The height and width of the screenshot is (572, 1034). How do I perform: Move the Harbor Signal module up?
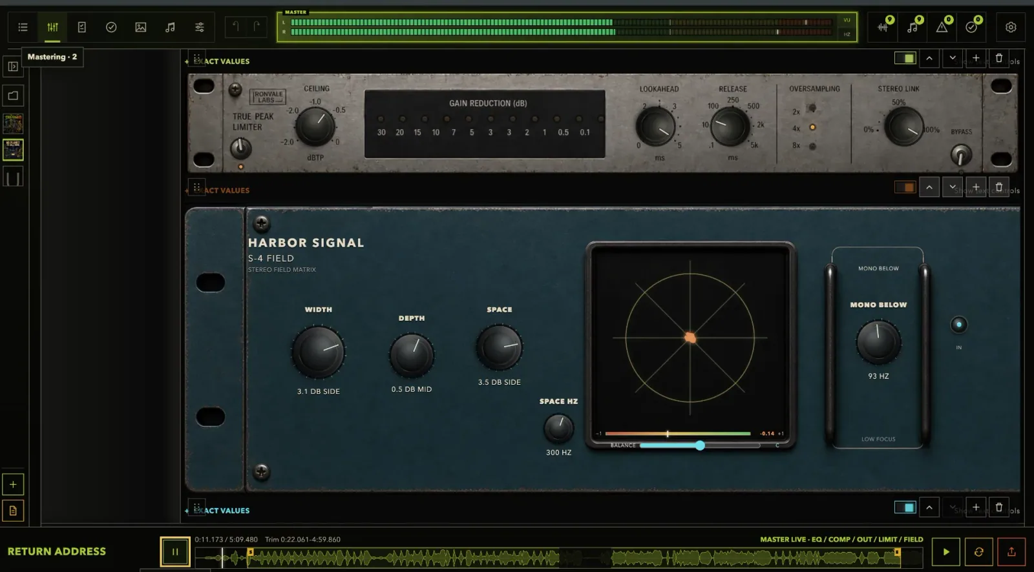(929, 187)
